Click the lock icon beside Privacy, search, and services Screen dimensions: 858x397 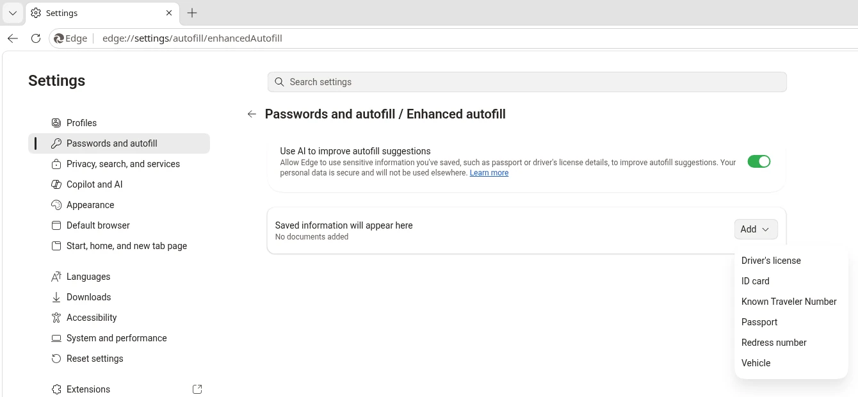pos(56,164)
